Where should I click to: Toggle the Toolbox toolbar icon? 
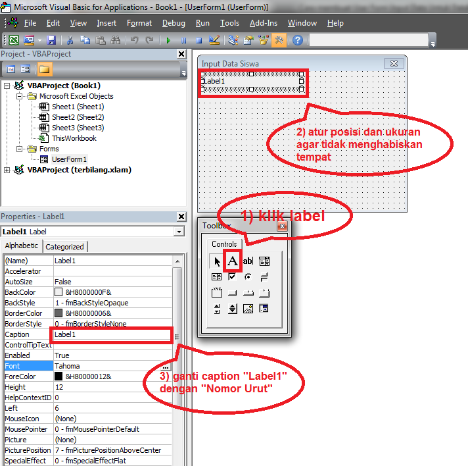point(279,40)
